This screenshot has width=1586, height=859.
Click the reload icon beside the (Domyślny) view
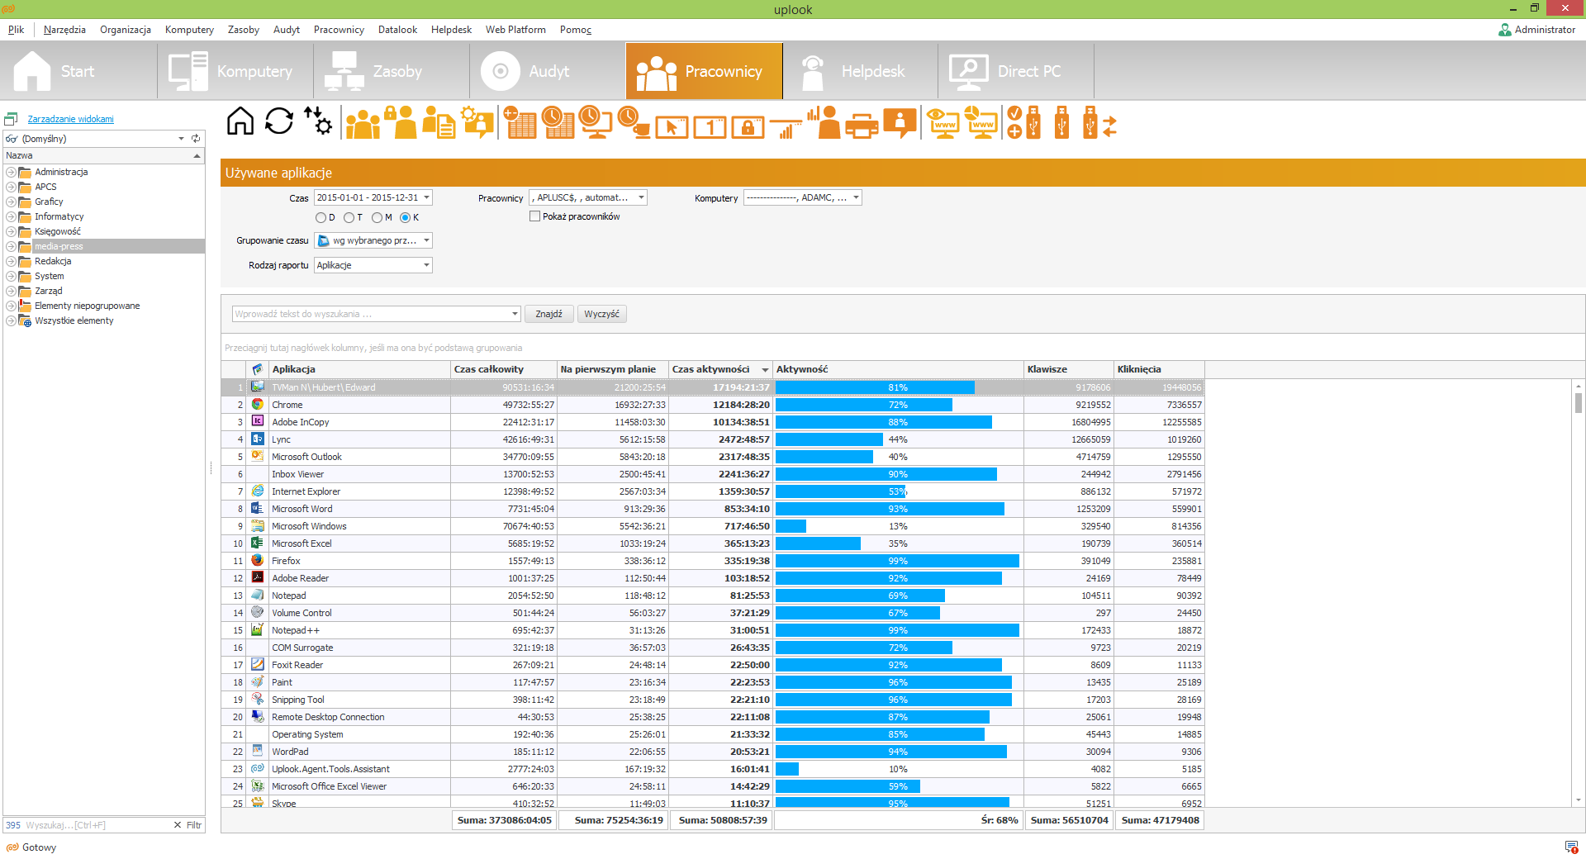tap(196, 139)
